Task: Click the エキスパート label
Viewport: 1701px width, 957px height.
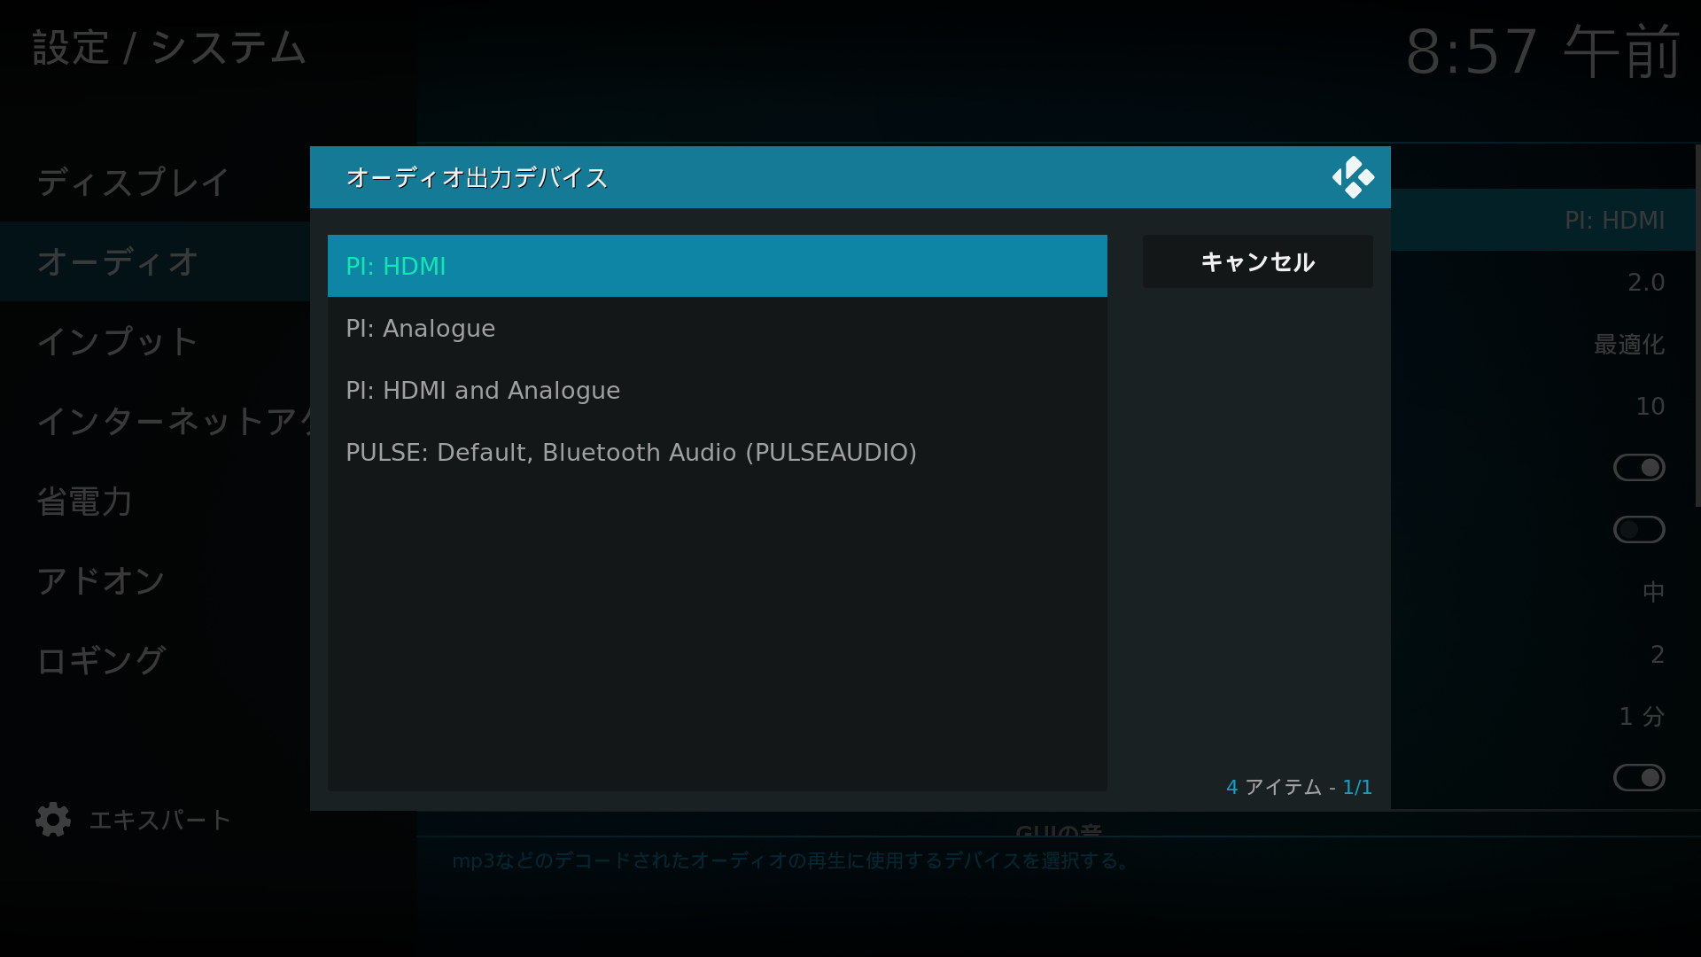Action: click(159, 820)
